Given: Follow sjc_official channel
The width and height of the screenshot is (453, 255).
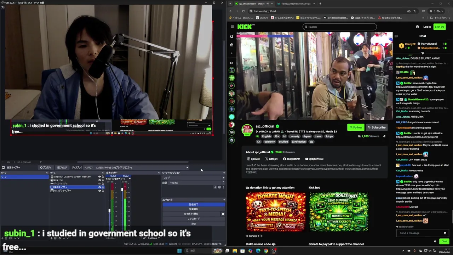Looking at the screenshot, I should click(356, 127).
